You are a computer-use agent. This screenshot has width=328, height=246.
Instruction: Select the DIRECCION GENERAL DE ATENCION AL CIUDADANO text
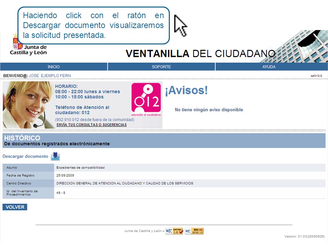(x=125, y=183)
